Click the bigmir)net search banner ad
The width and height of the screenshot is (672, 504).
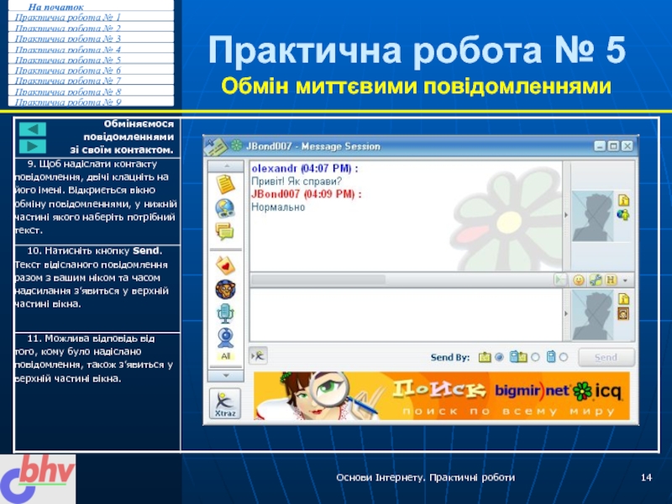pos(442,396)
